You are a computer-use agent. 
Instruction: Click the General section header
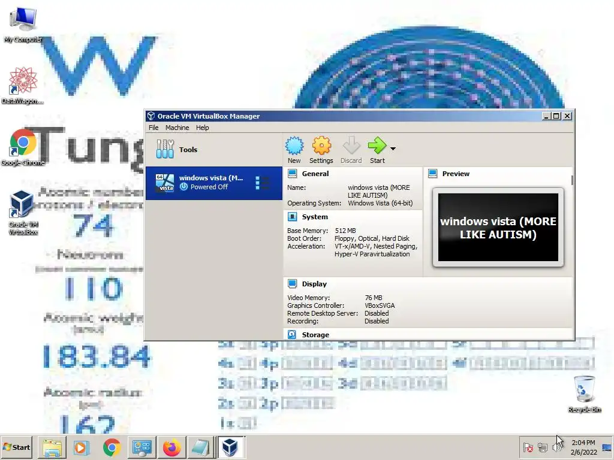click(x=315, y=174)
